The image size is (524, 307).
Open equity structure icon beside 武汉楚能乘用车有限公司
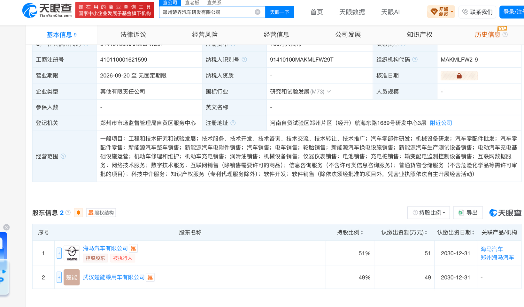[150, 277]
